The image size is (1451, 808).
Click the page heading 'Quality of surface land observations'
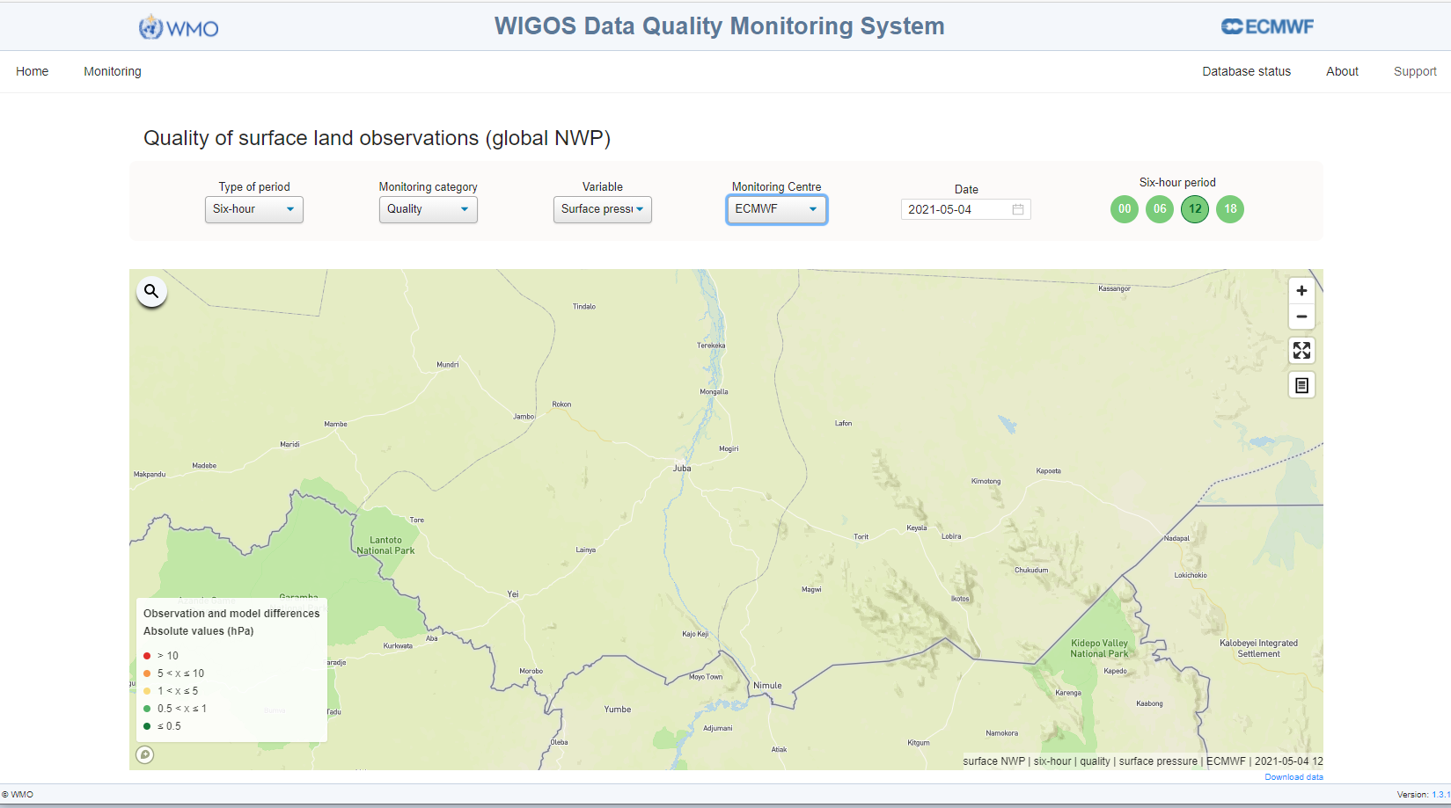[377, 138]
